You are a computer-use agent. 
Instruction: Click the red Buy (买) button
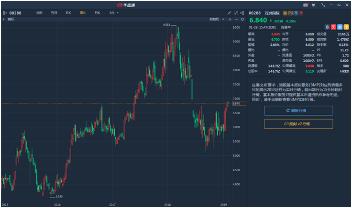[334, 27]
